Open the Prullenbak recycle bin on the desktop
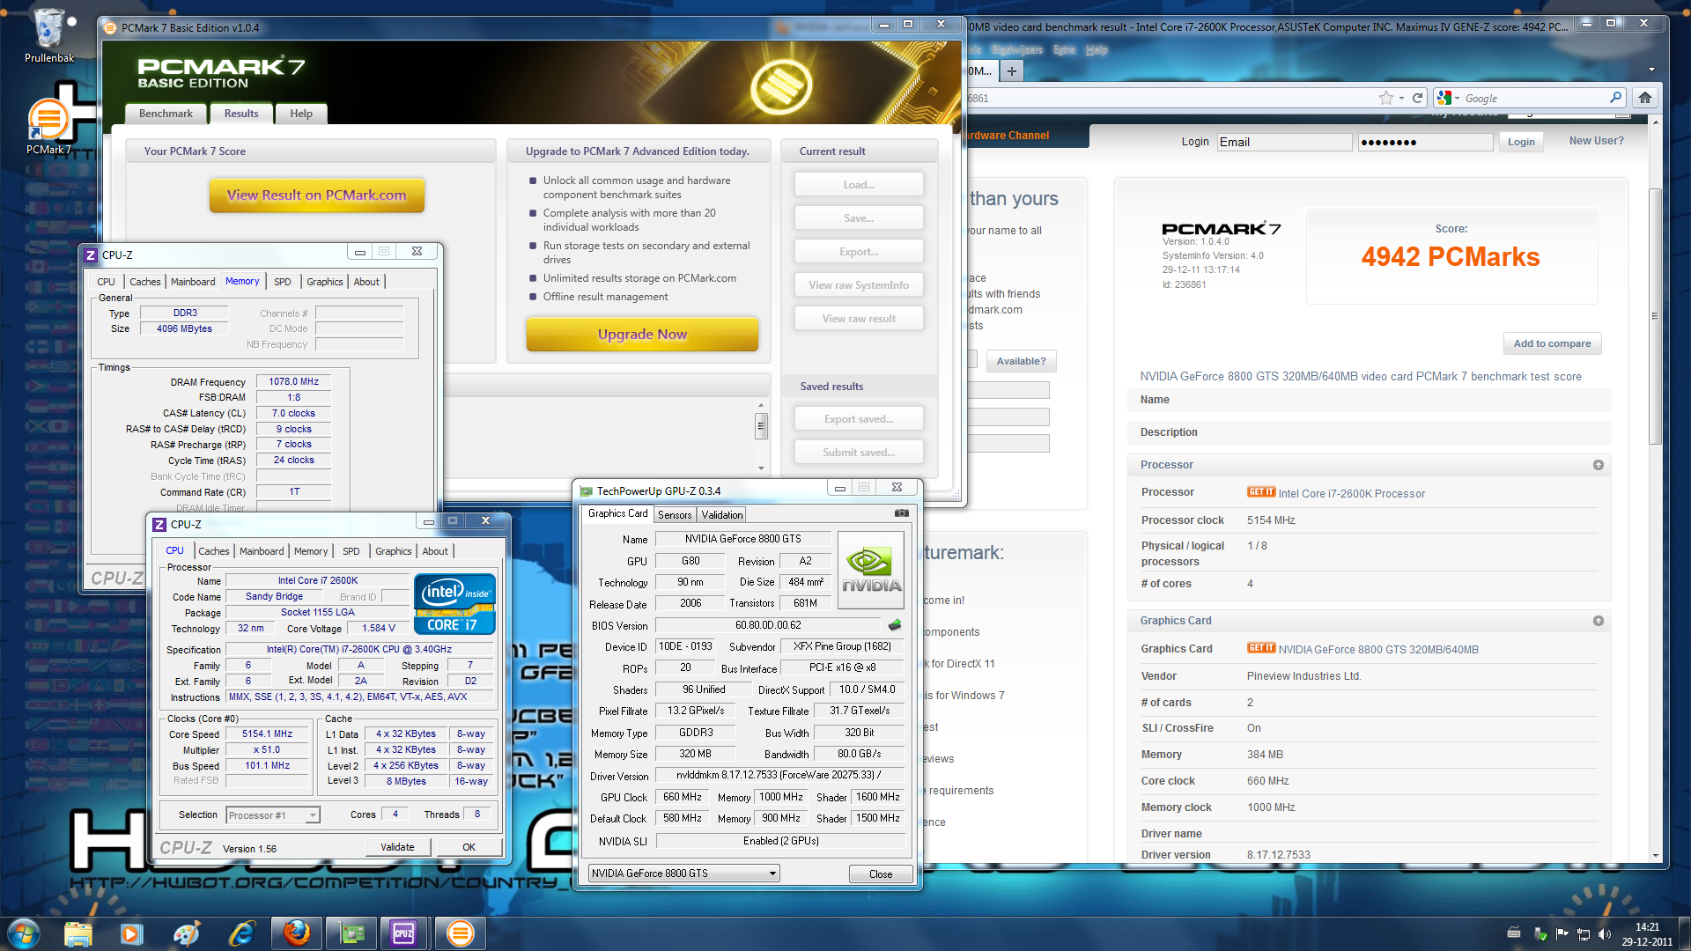Screen dimensions: 1691x951 point(48,35)
